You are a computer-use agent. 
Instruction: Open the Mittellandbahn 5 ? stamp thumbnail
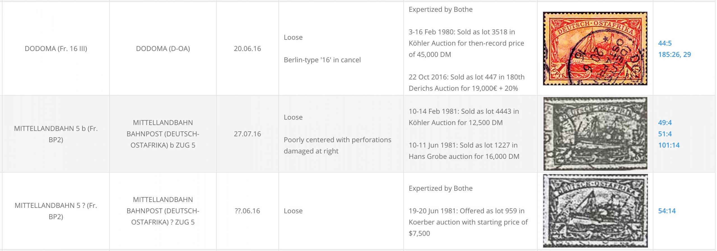pyautogui.click(x=595, y=211)
